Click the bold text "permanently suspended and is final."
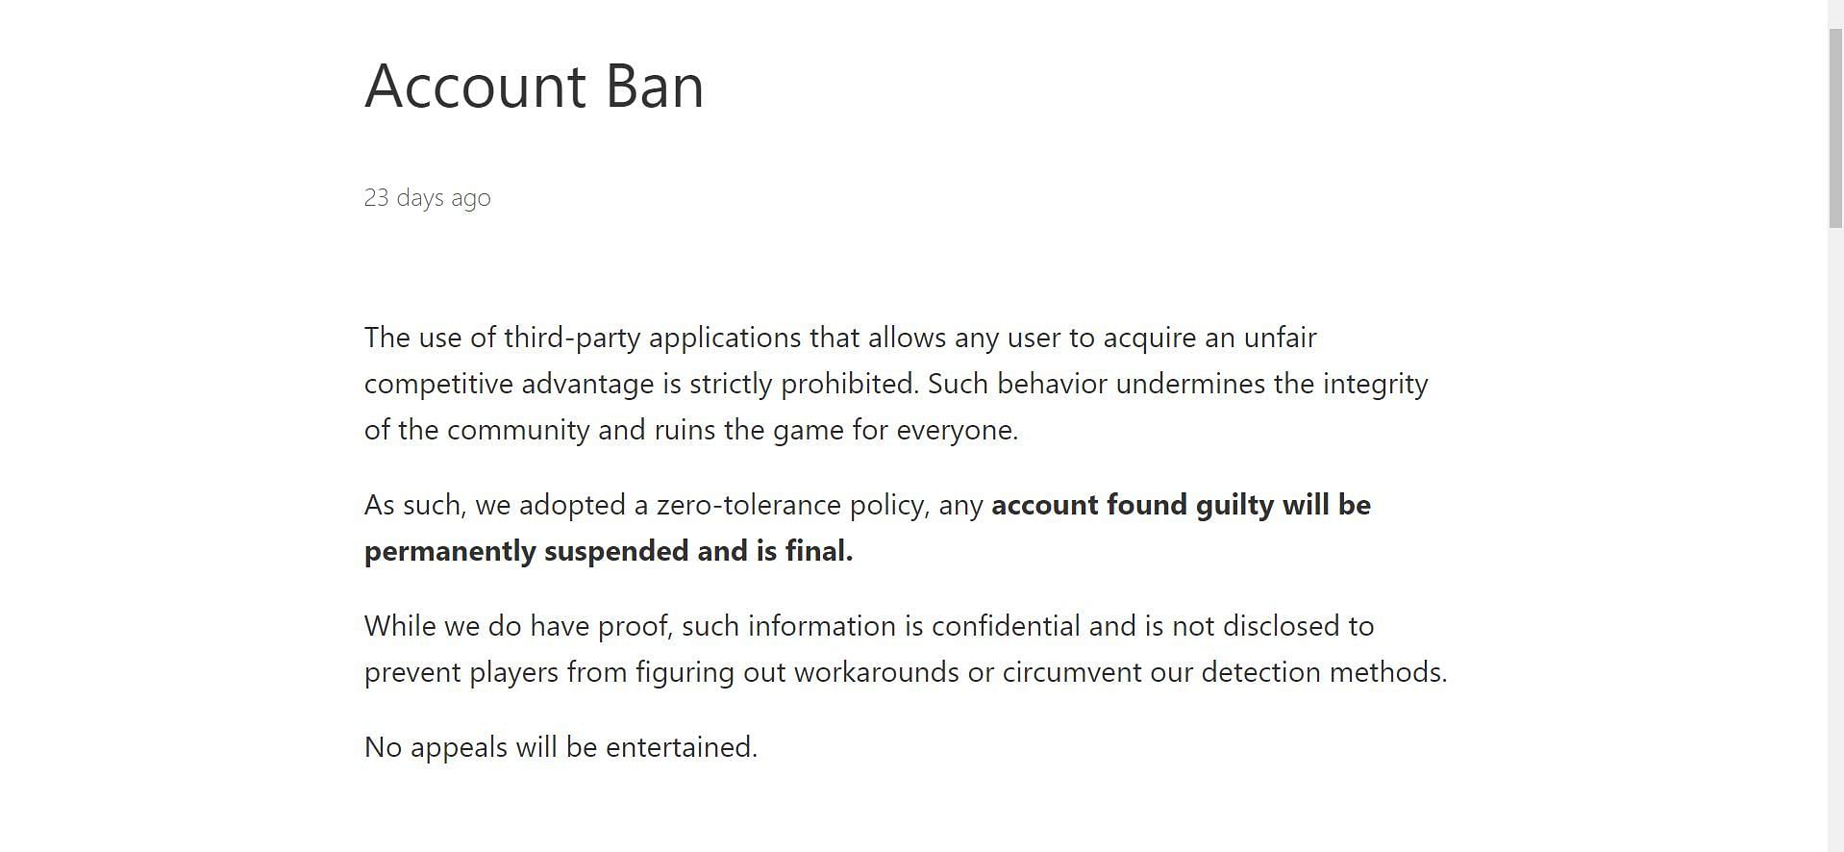This screenshot has height=852, width=1844. click(609, 551)
